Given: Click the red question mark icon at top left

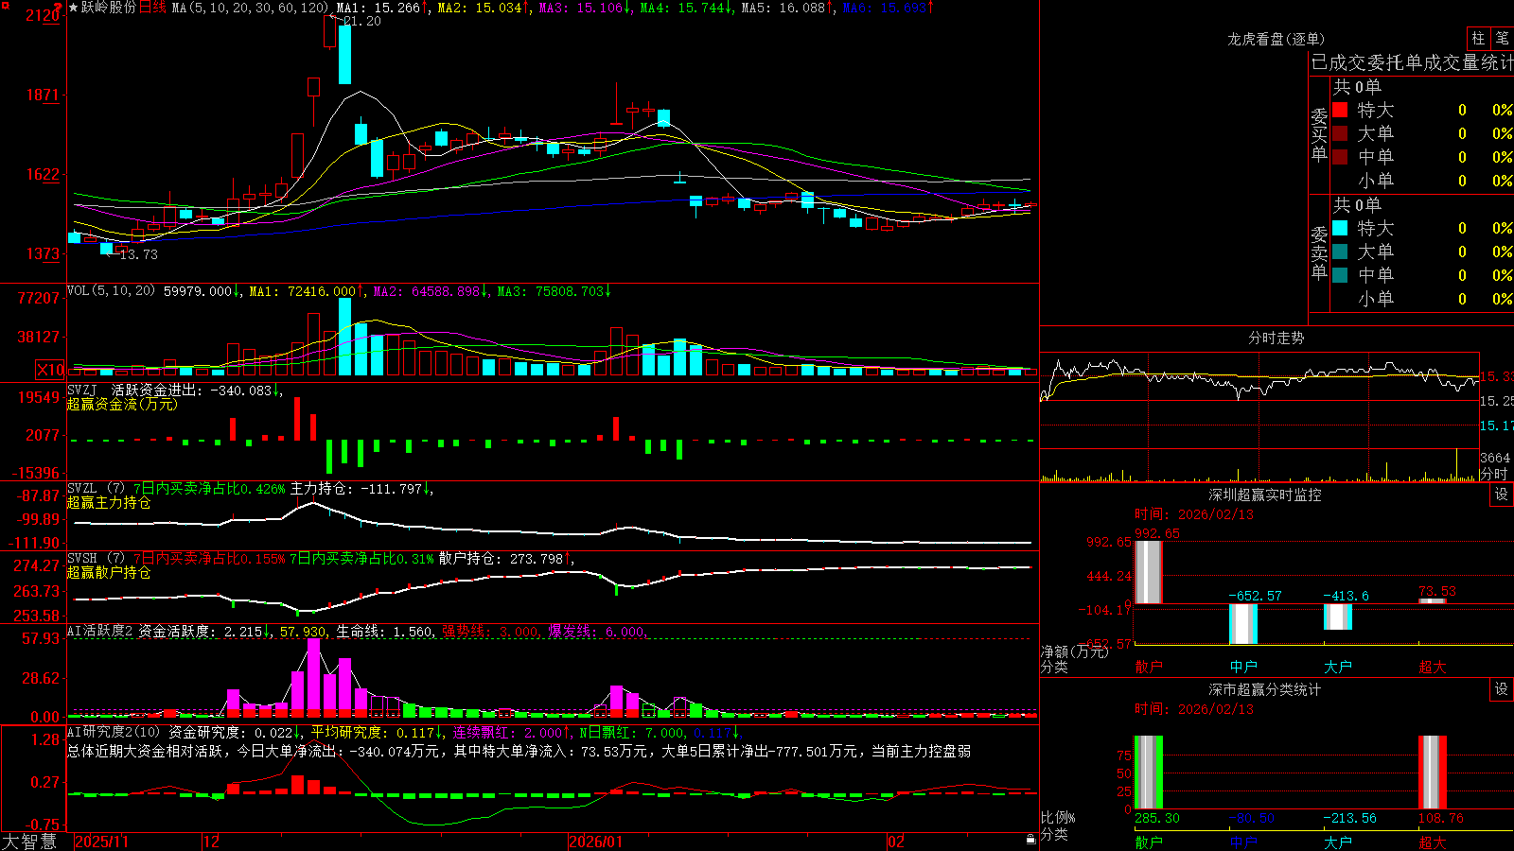Looking at the screenshot, I should [x=59, y=6].
